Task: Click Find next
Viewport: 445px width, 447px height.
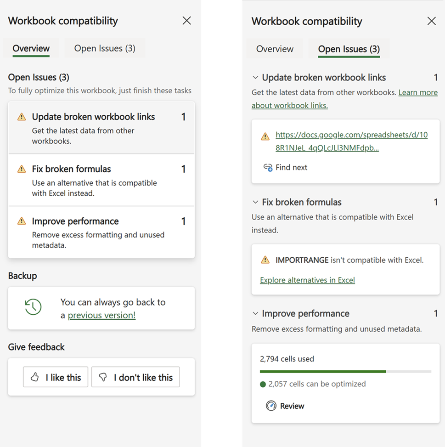Action: [x=285, y=167]
